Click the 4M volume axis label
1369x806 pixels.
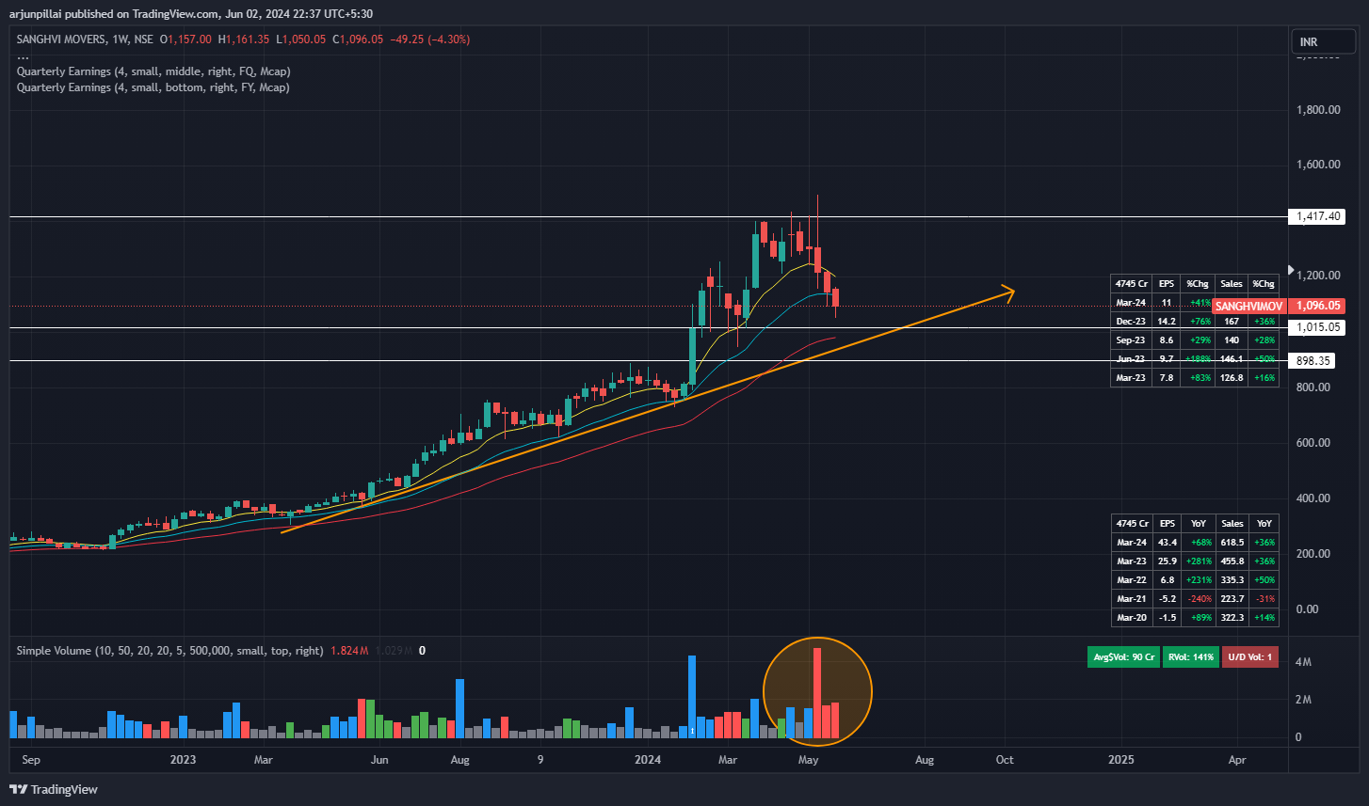coord(1304,663)
